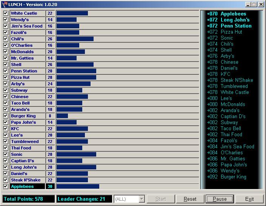The width and height of the screenshot is (266, 206).
Task: Click the highlighted Applebees name label
Action: (x=28, y=186)
